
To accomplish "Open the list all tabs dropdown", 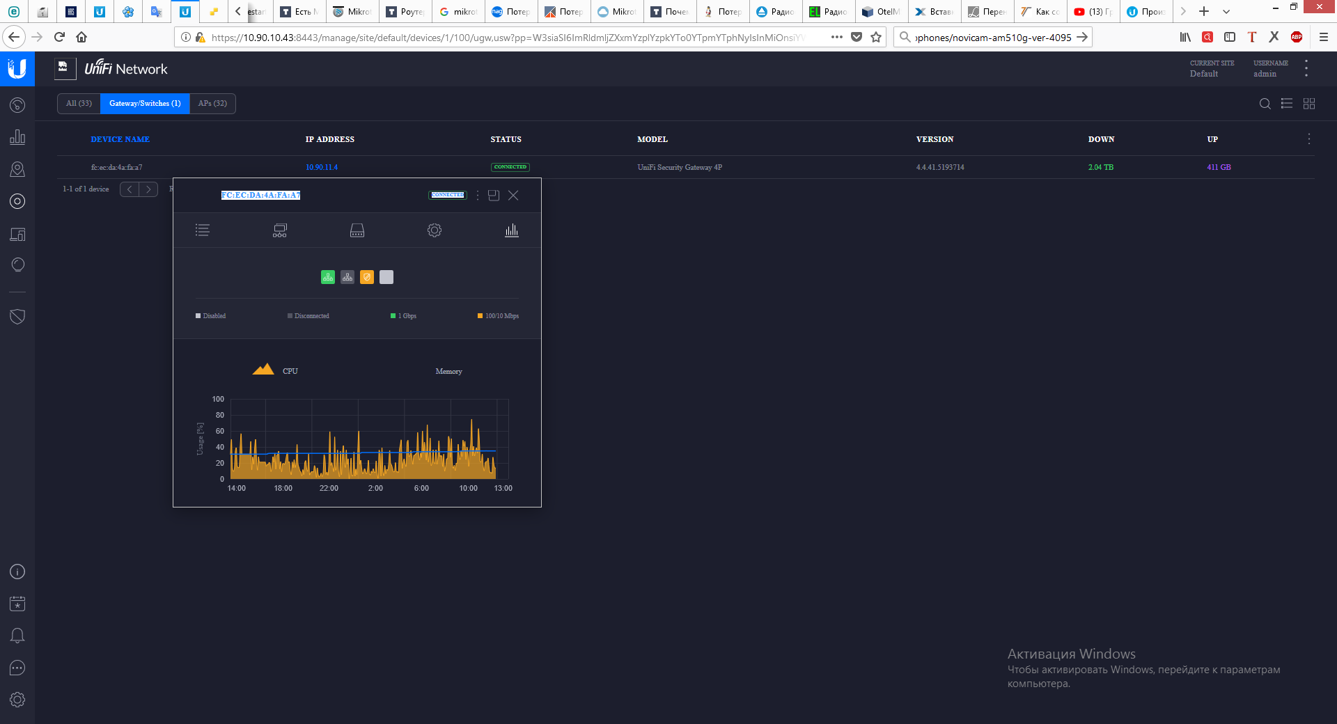I will pyautogui.click(x=1226, y=11).
